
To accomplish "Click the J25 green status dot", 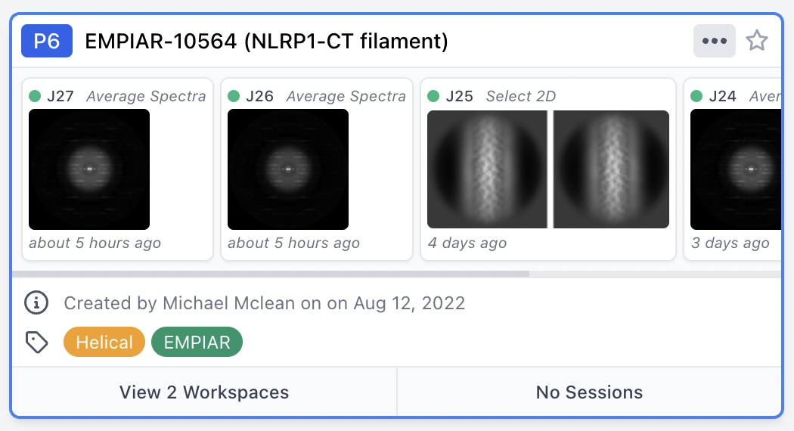I will (x=433, y=96).
